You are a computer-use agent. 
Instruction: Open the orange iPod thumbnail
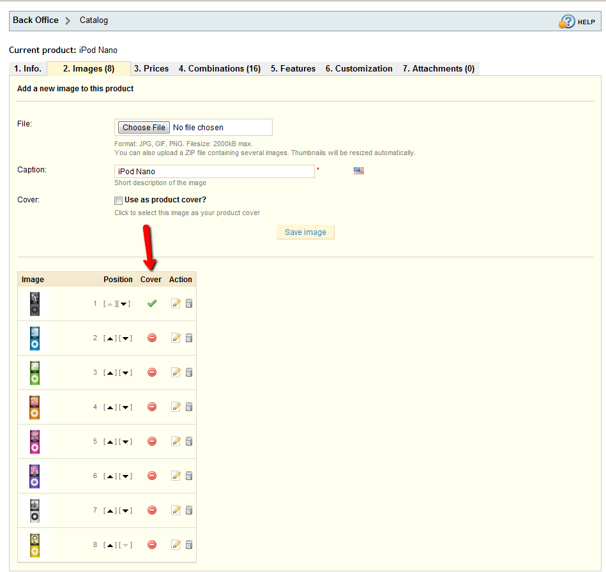click(x=34, y=407)
